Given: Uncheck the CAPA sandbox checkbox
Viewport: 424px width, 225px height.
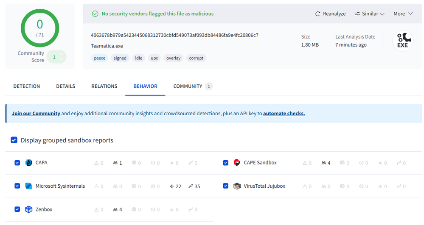Looking at the screenshot, I should point(17,163).
